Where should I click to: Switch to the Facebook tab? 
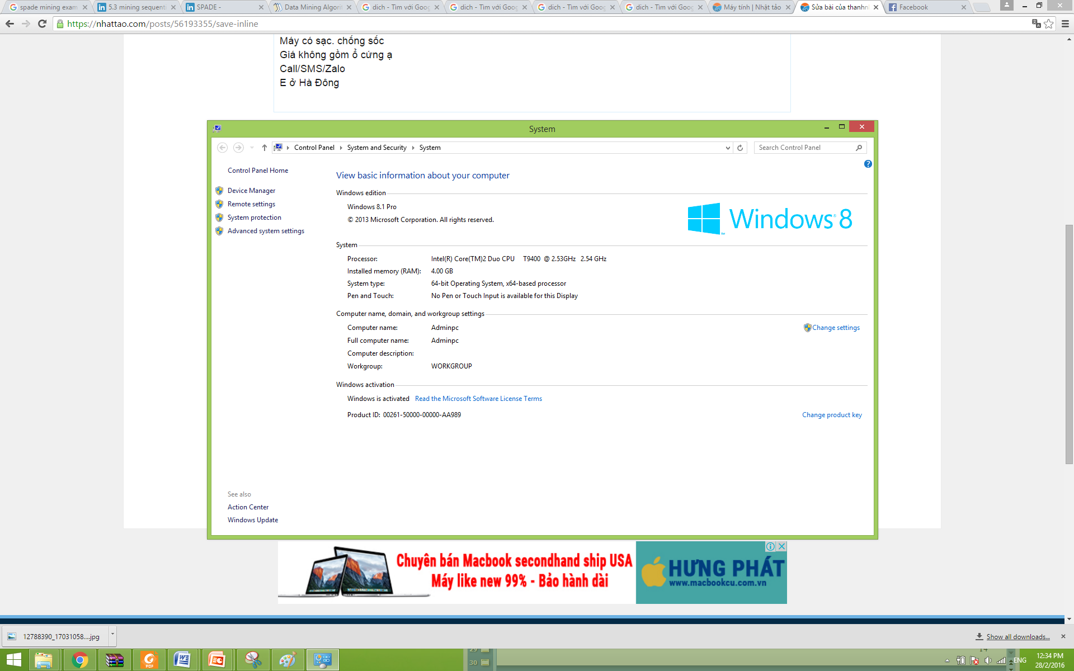(x=927, y=7)
